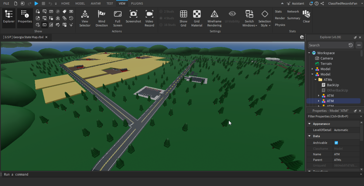Open the Assistant button
The image size is (364, 186).
click(295, 3)
